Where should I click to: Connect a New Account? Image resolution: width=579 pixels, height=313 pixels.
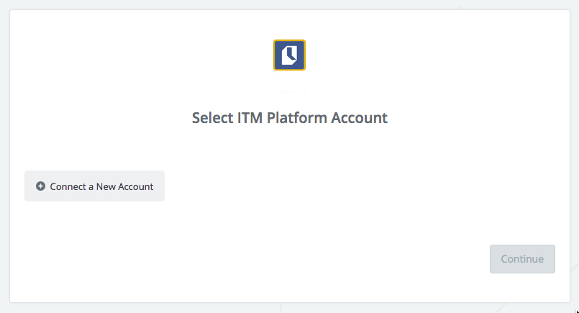tap(94, 186)
